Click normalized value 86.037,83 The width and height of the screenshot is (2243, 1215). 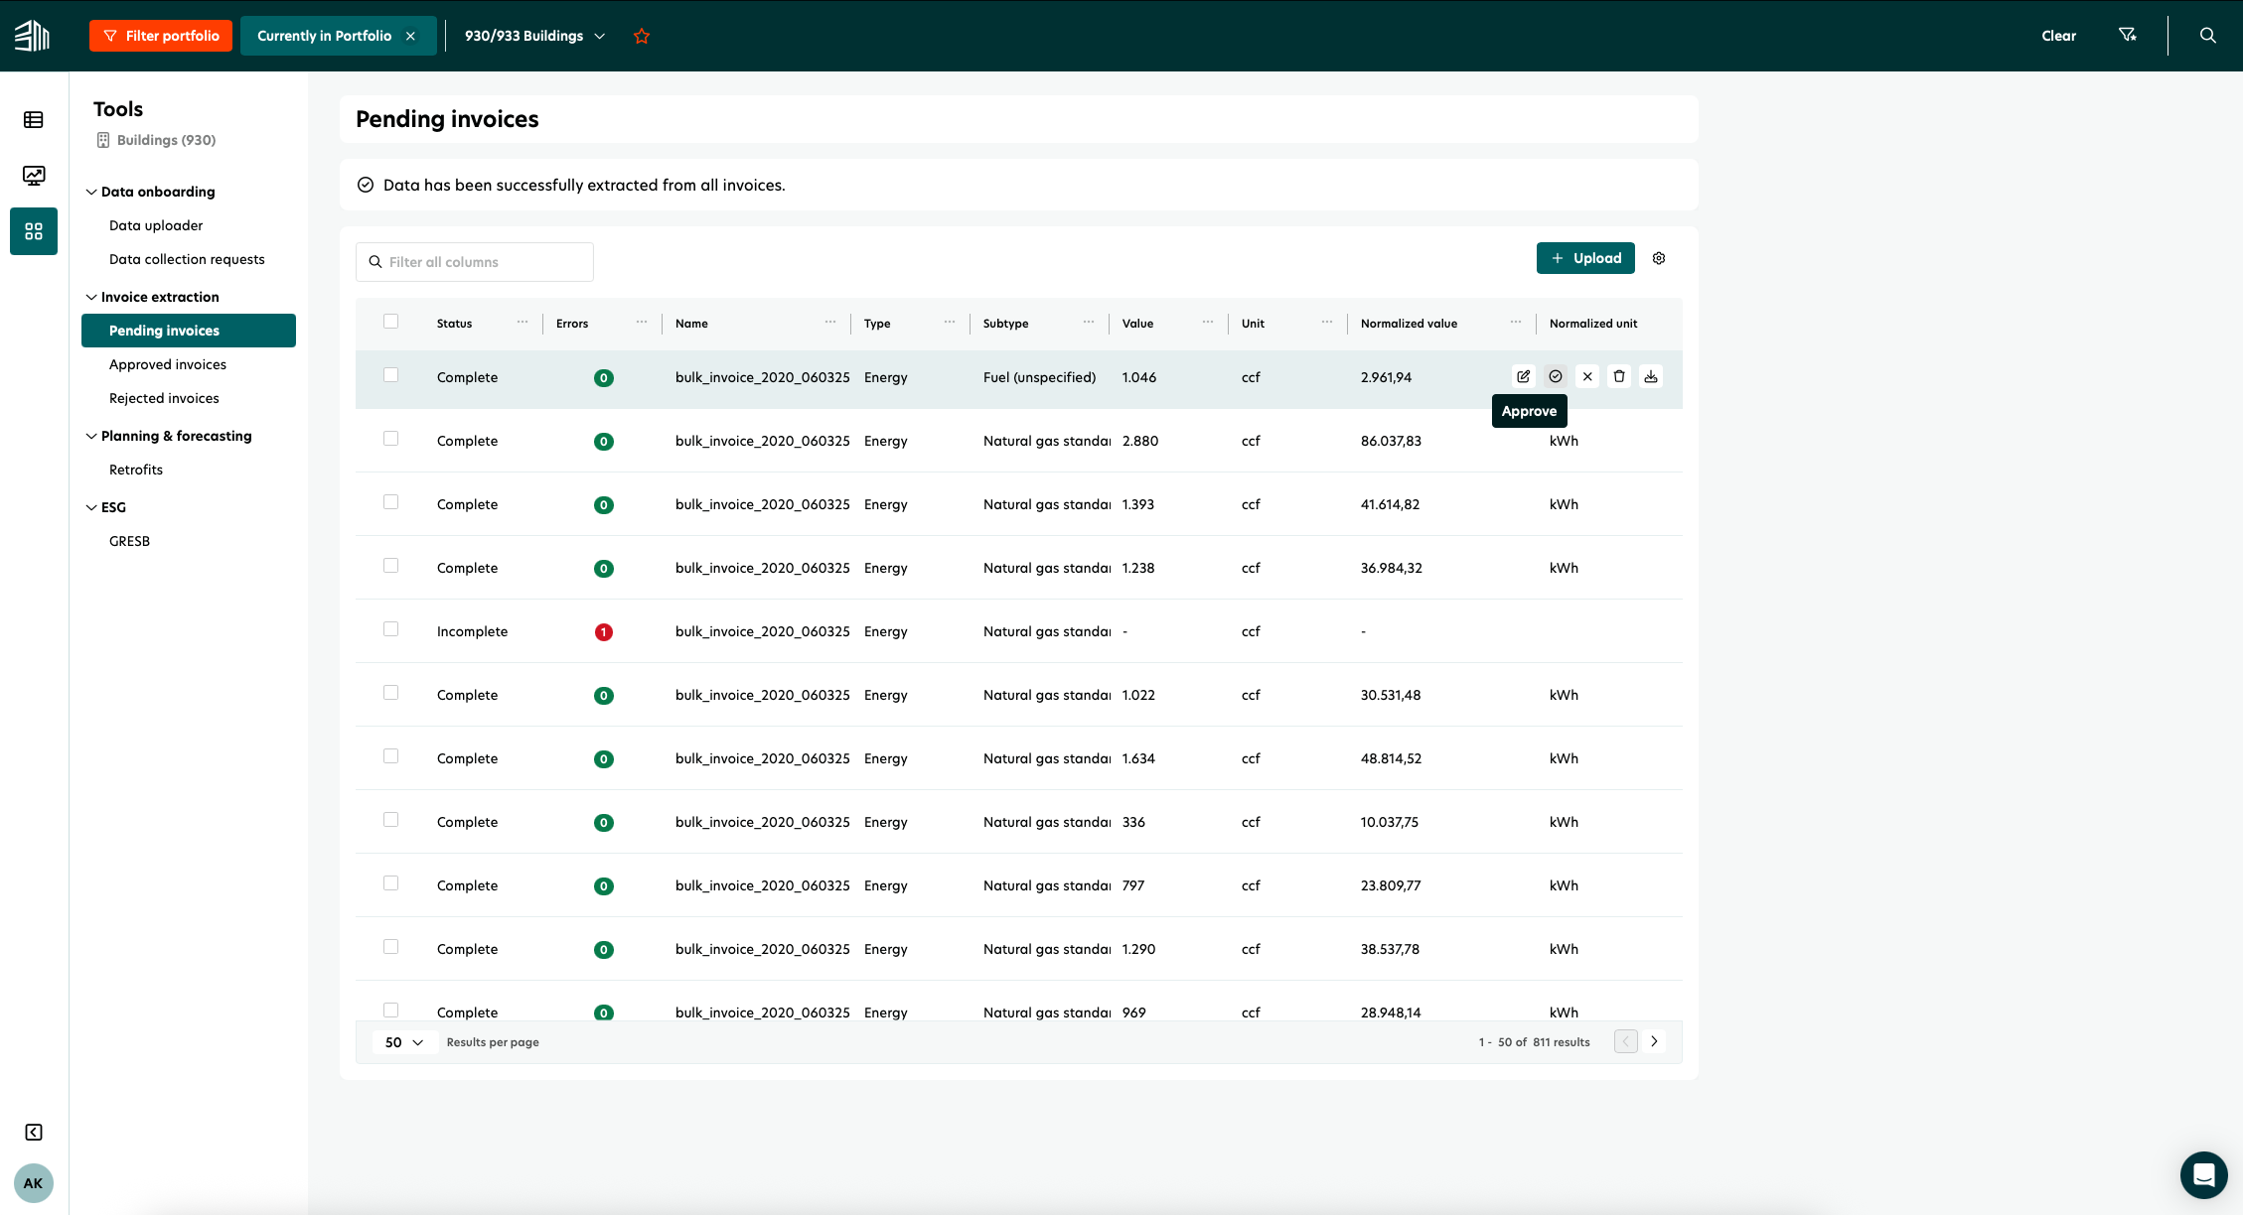point(1391,441)
